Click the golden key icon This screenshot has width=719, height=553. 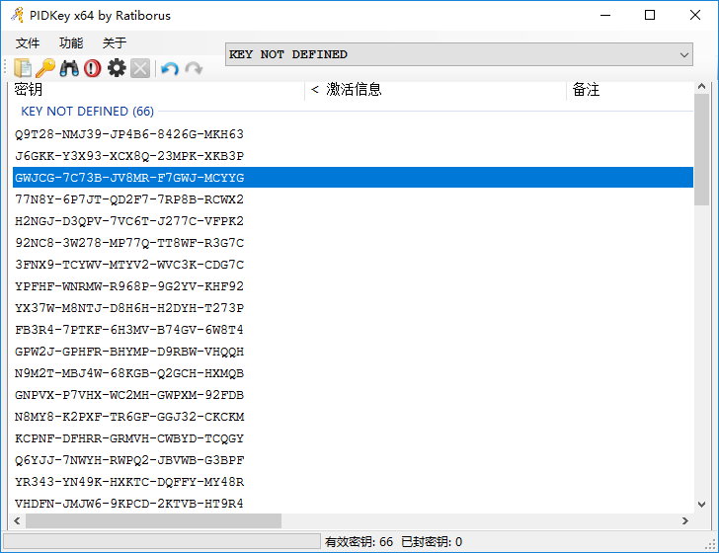[x=45, y=68]
